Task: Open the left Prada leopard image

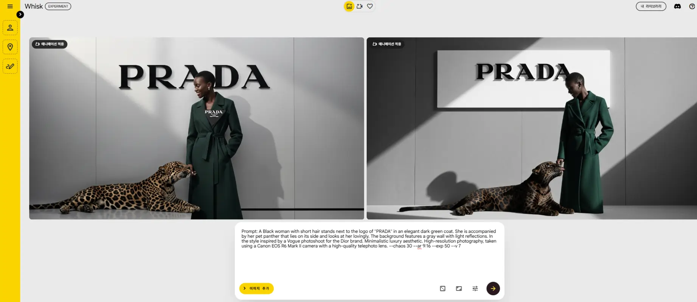Action: coord(197,128)
